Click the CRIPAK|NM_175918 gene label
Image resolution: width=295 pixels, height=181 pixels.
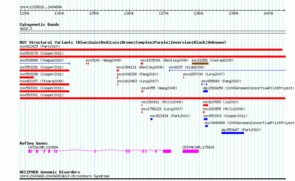click(198, 147)
